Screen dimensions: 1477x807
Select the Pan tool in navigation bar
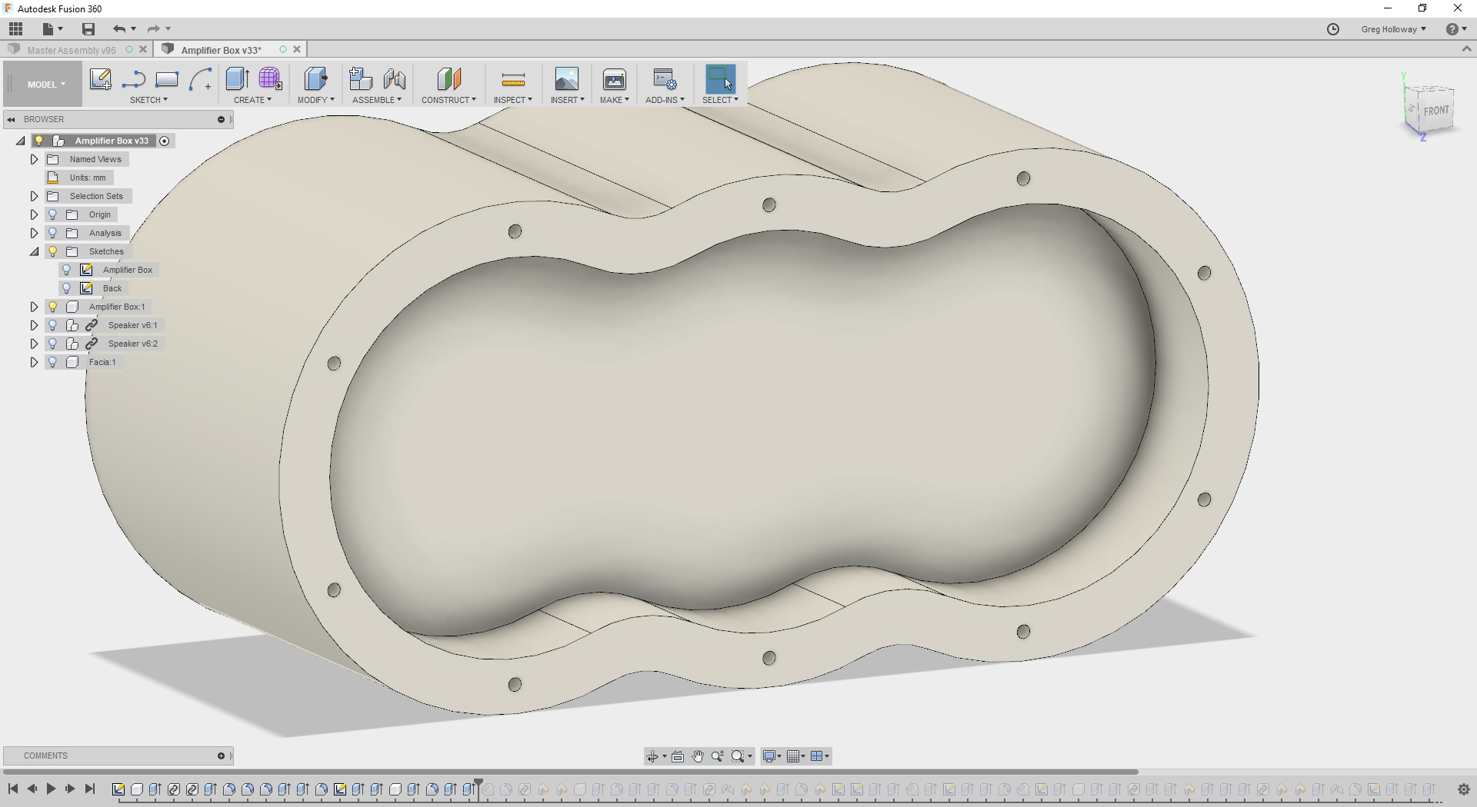698,756
